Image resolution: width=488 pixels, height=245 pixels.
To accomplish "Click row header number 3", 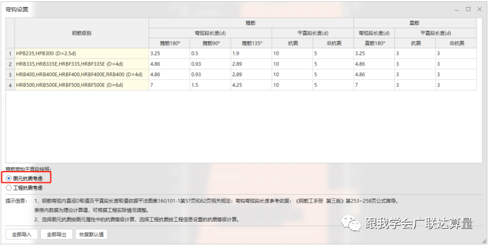I will pos(10,75).
